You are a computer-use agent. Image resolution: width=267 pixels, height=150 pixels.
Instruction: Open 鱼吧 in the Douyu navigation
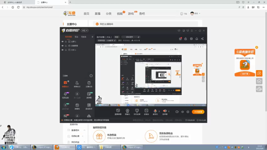pos(142,14)
